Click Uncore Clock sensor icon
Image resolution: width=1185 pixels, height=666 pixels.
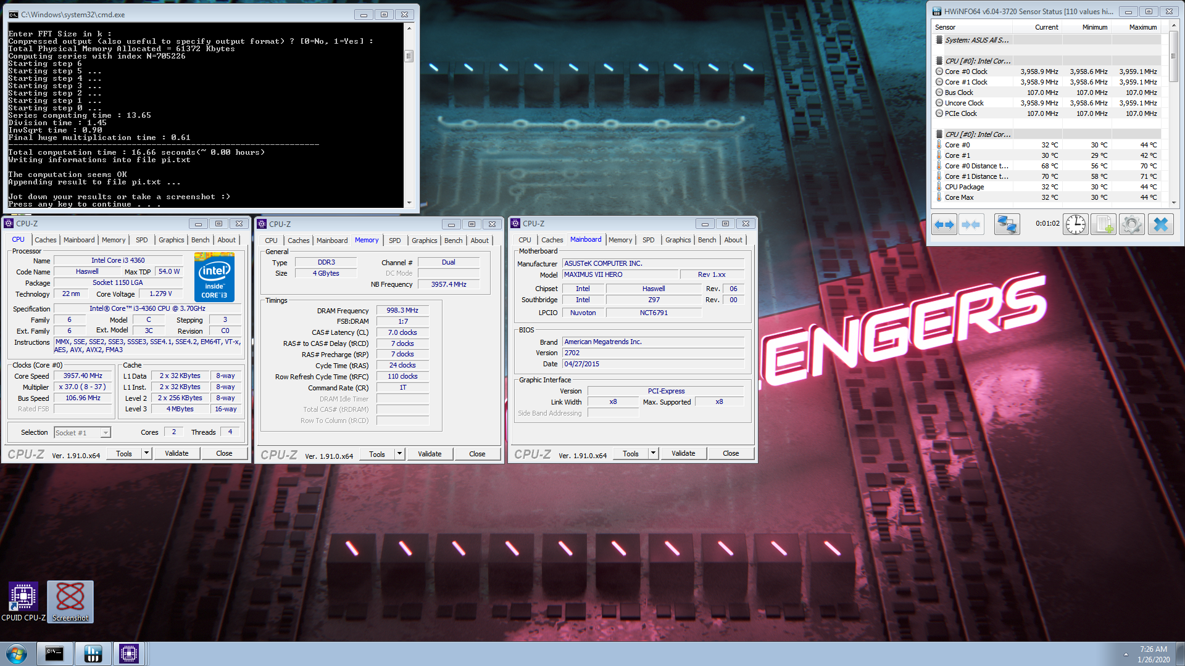click(x=939, y=103)
